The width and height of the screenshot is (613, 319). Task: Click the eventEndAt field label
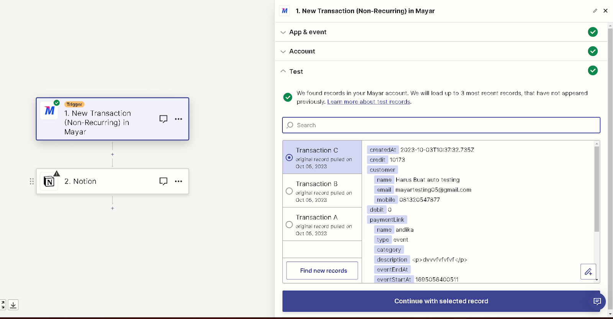click(392, 270)
